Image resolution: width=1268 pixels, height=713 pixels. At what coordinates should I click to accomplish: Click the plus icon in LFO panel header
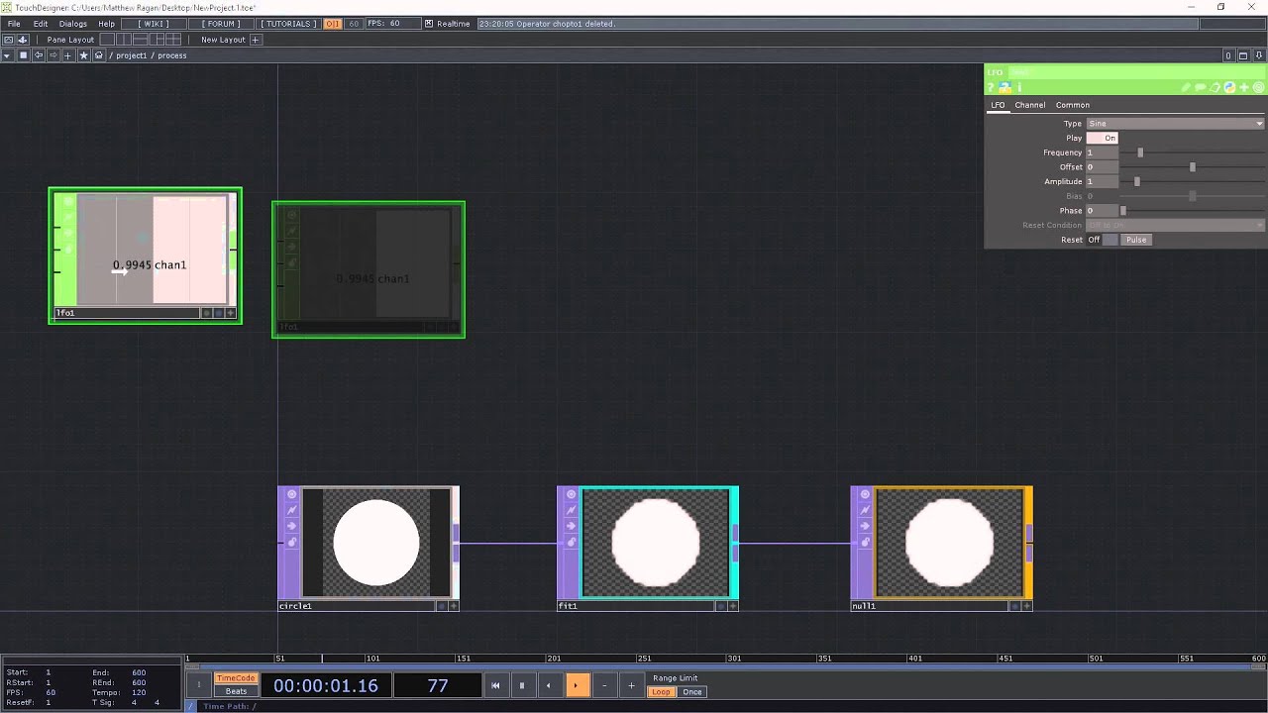pos(1244,87)
